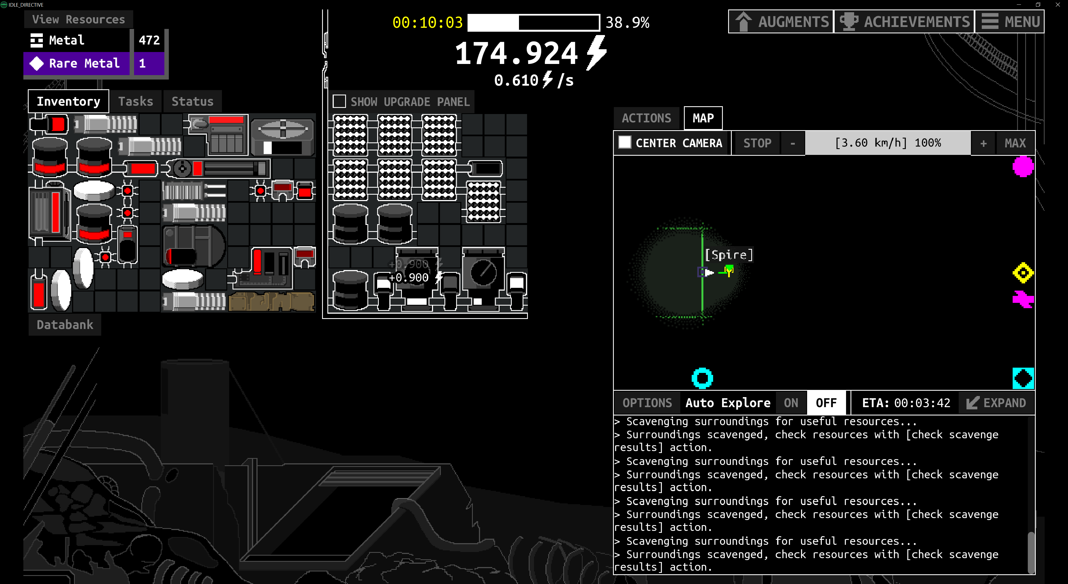This screenshot has height=584, width=1068.
Task: Click the Metal count value 472
Action: 149,40
